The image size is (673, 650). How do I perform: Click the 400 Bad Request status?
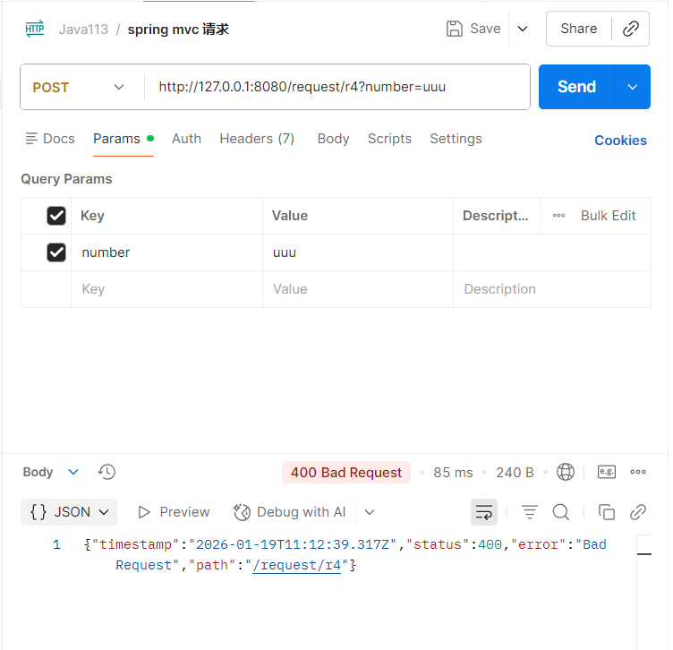346,472
